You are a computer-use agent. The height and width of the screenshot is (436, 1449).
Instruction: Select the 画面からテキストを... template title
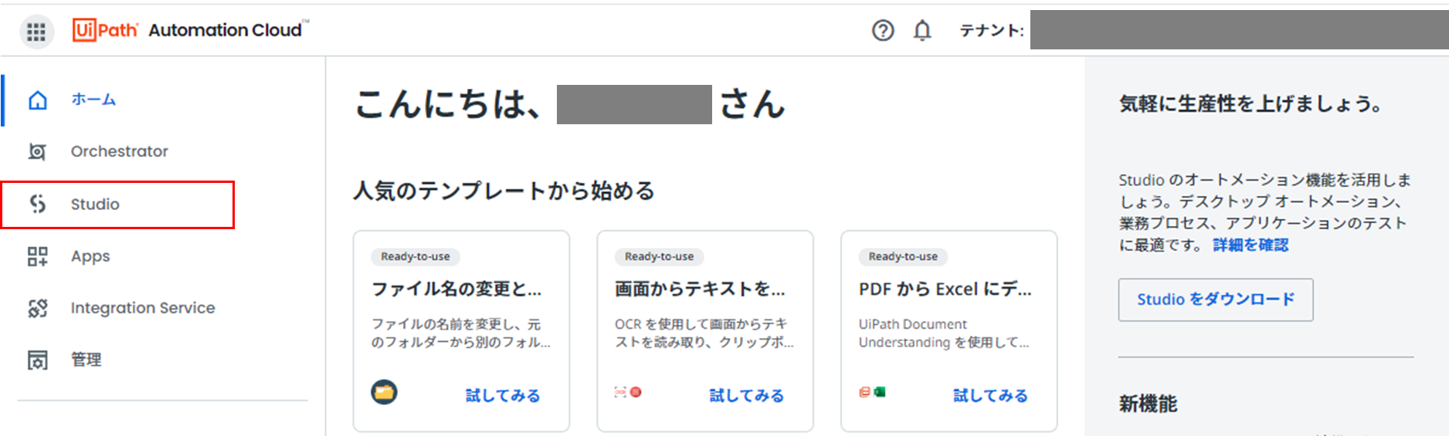tap(700, 289)
